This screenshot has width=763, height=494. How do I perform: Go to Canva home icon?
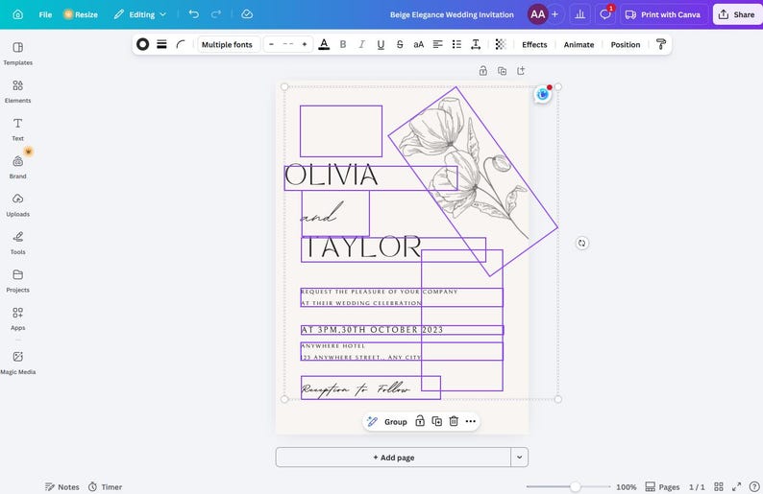tap(18, 14)
